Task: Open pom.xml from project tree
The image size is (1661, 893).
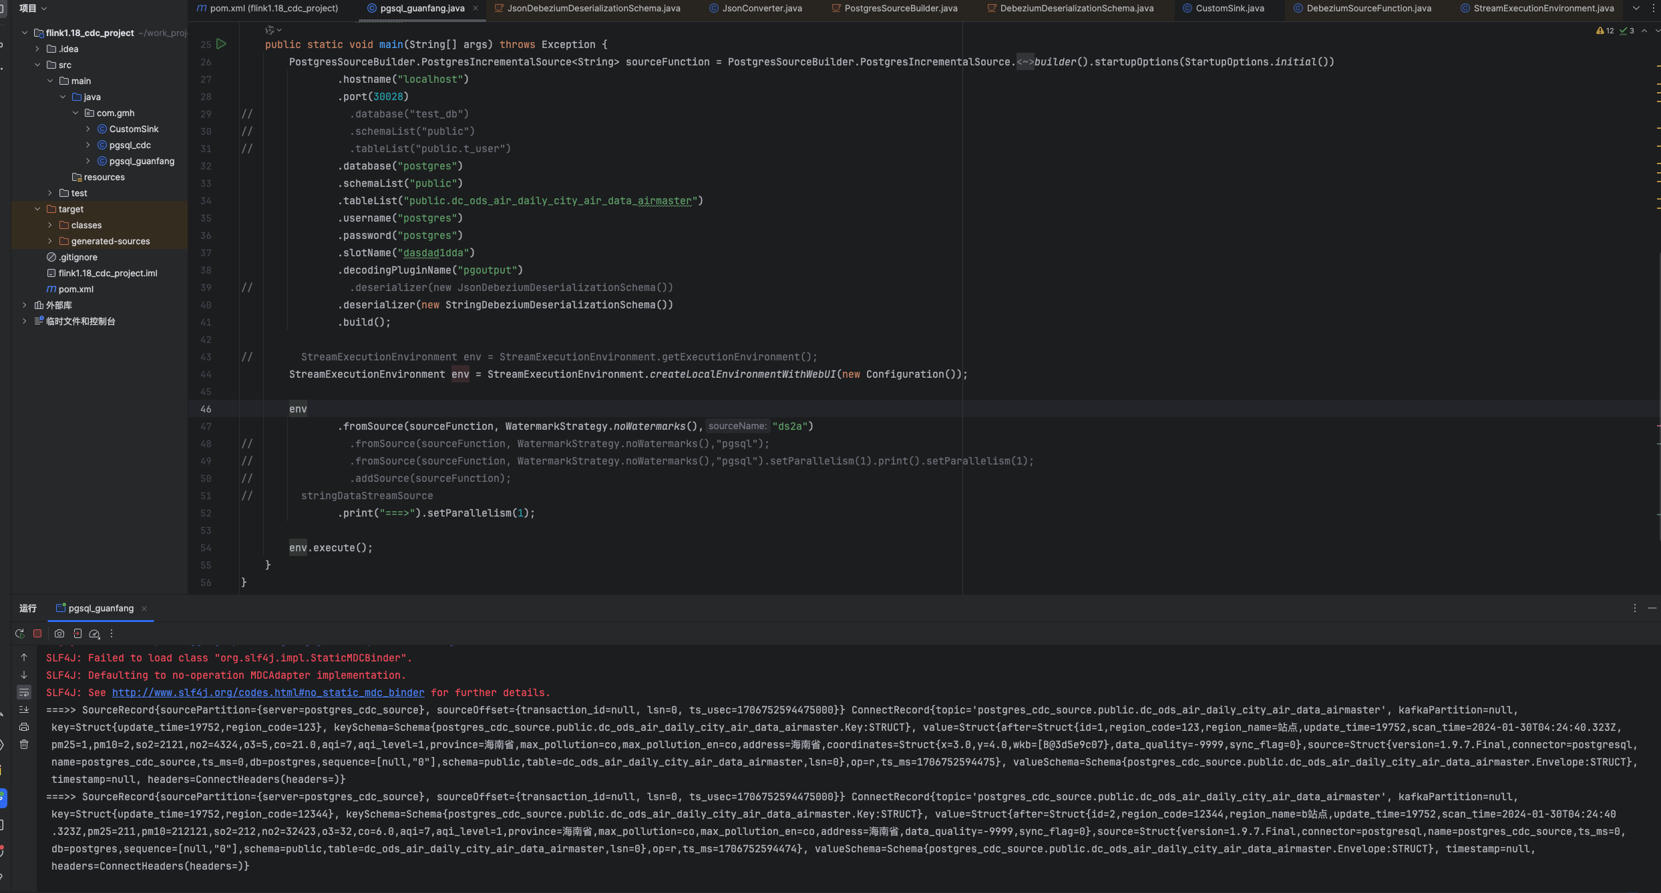Action: [x=69, y=289]
